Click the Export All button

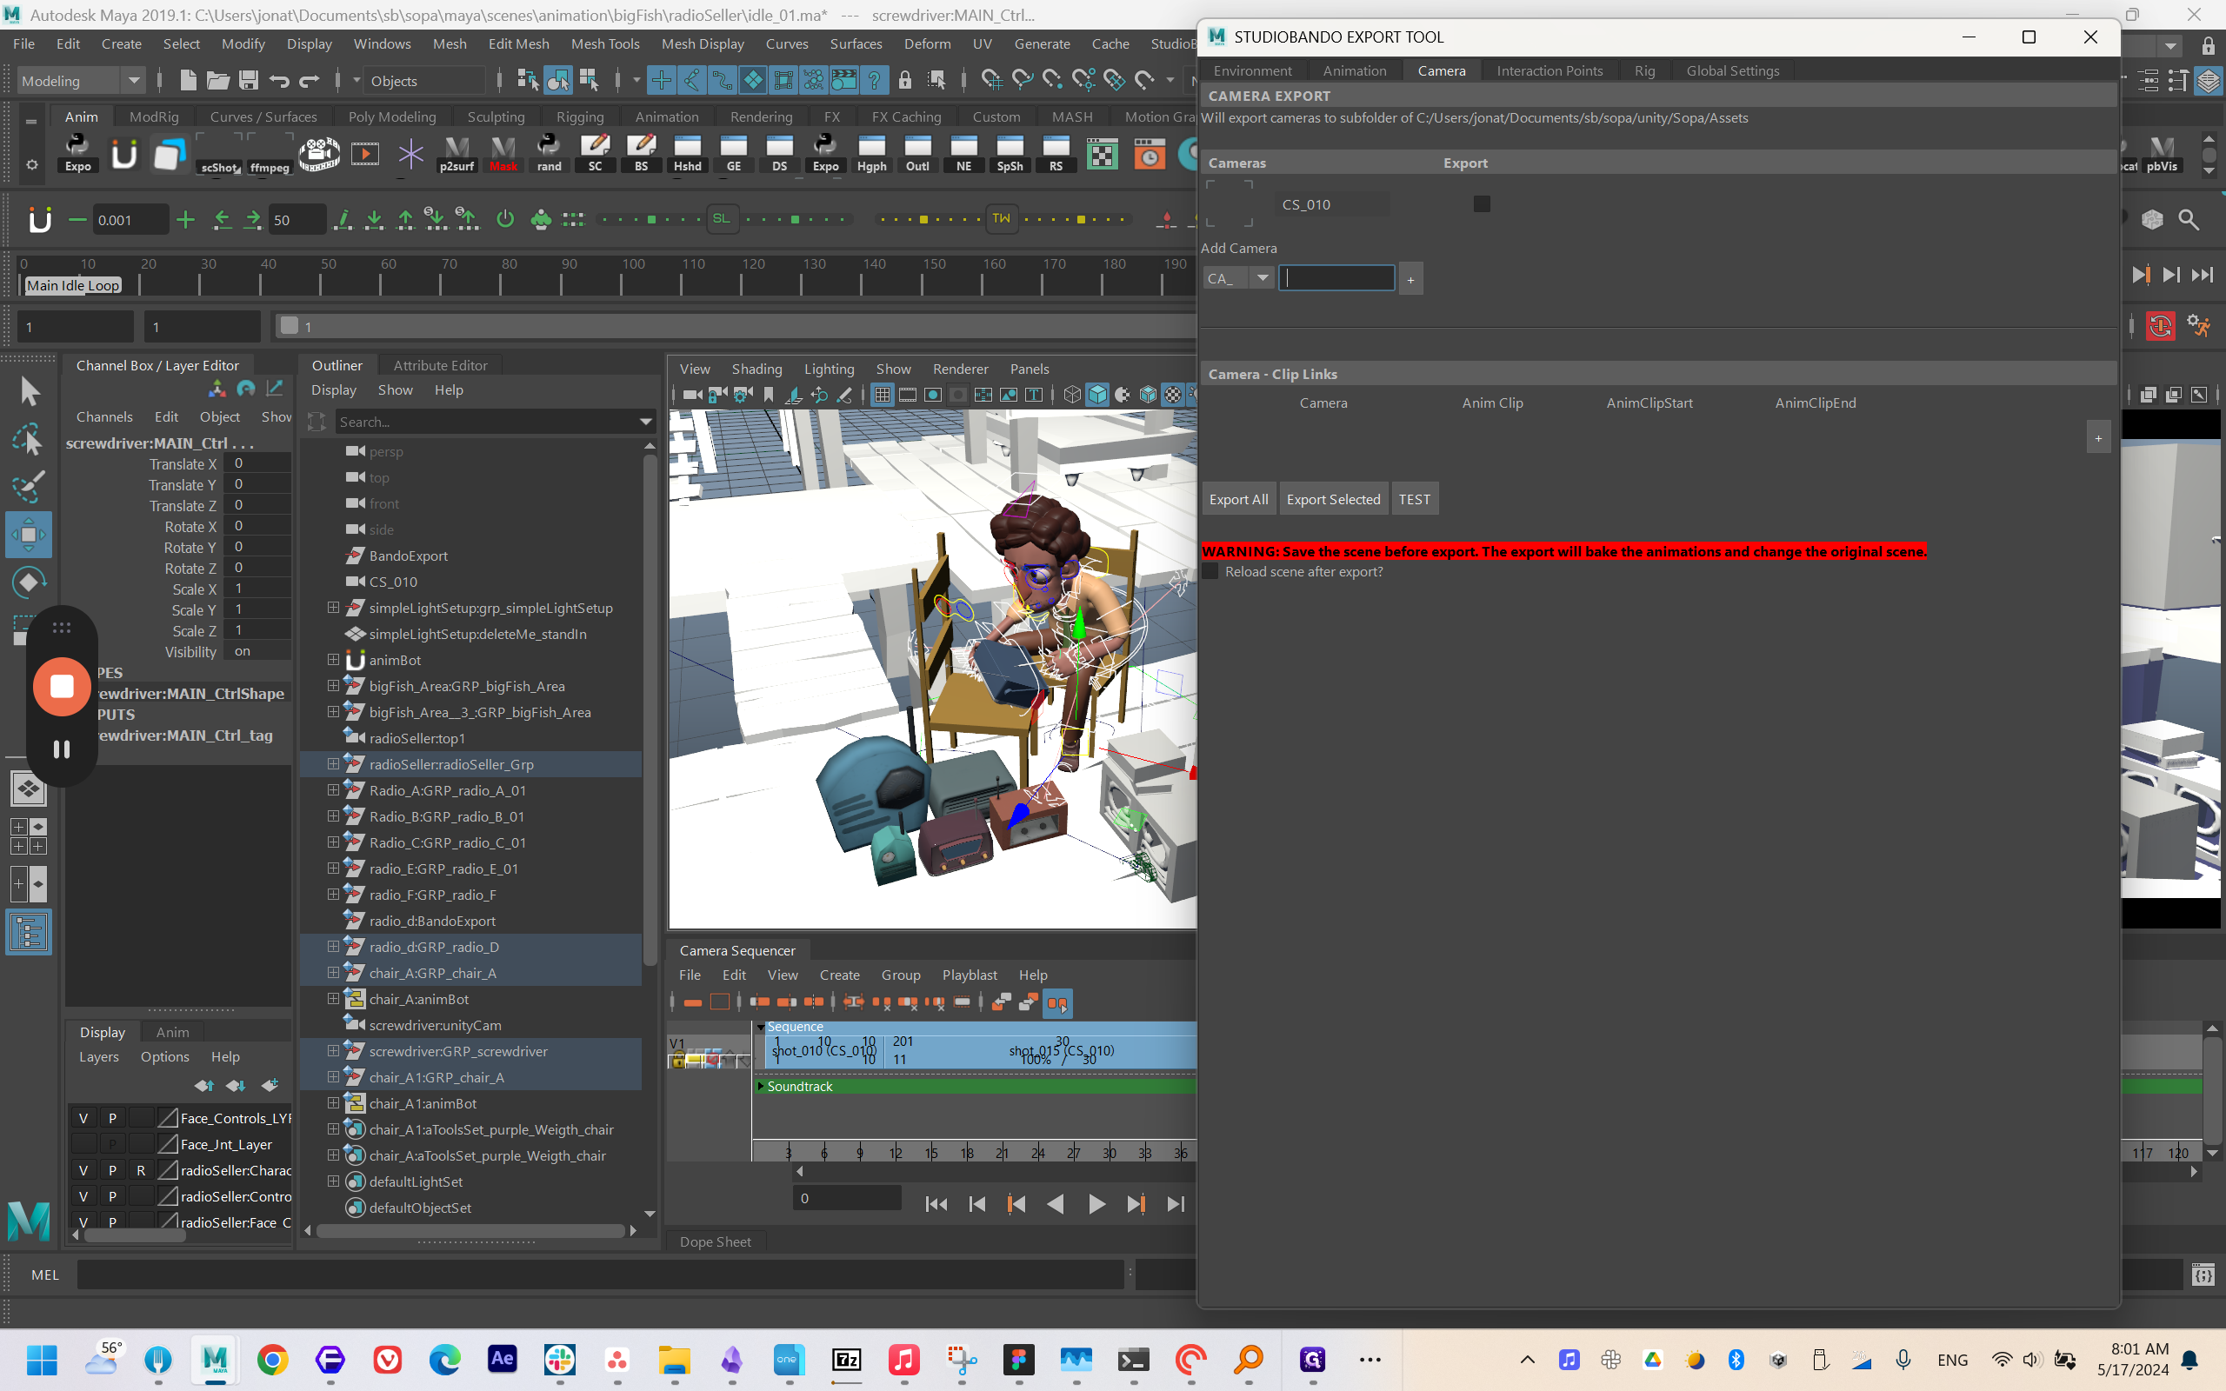click(1238, 500)
